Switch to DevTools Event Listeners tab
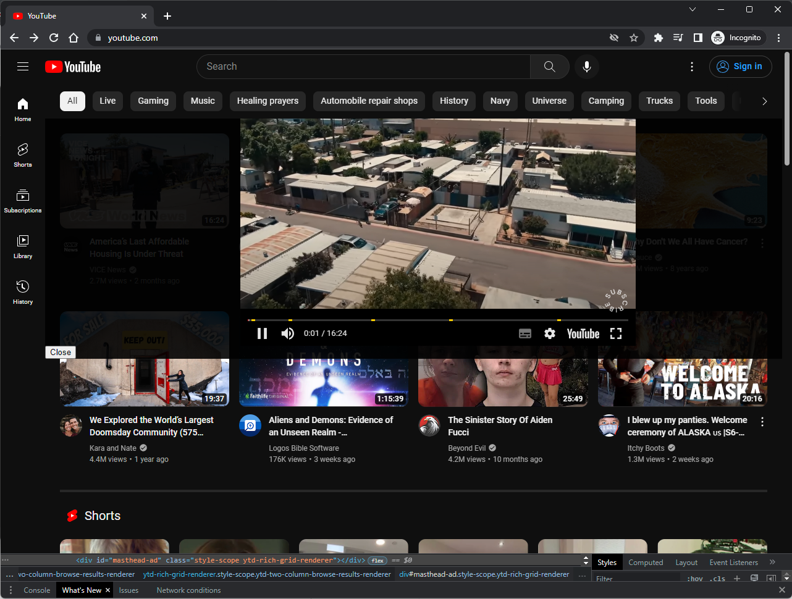 point(733,563)
